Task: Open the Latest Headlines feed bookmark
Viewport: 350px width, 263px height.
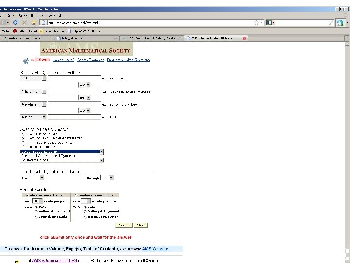Action: coord(52,31)
